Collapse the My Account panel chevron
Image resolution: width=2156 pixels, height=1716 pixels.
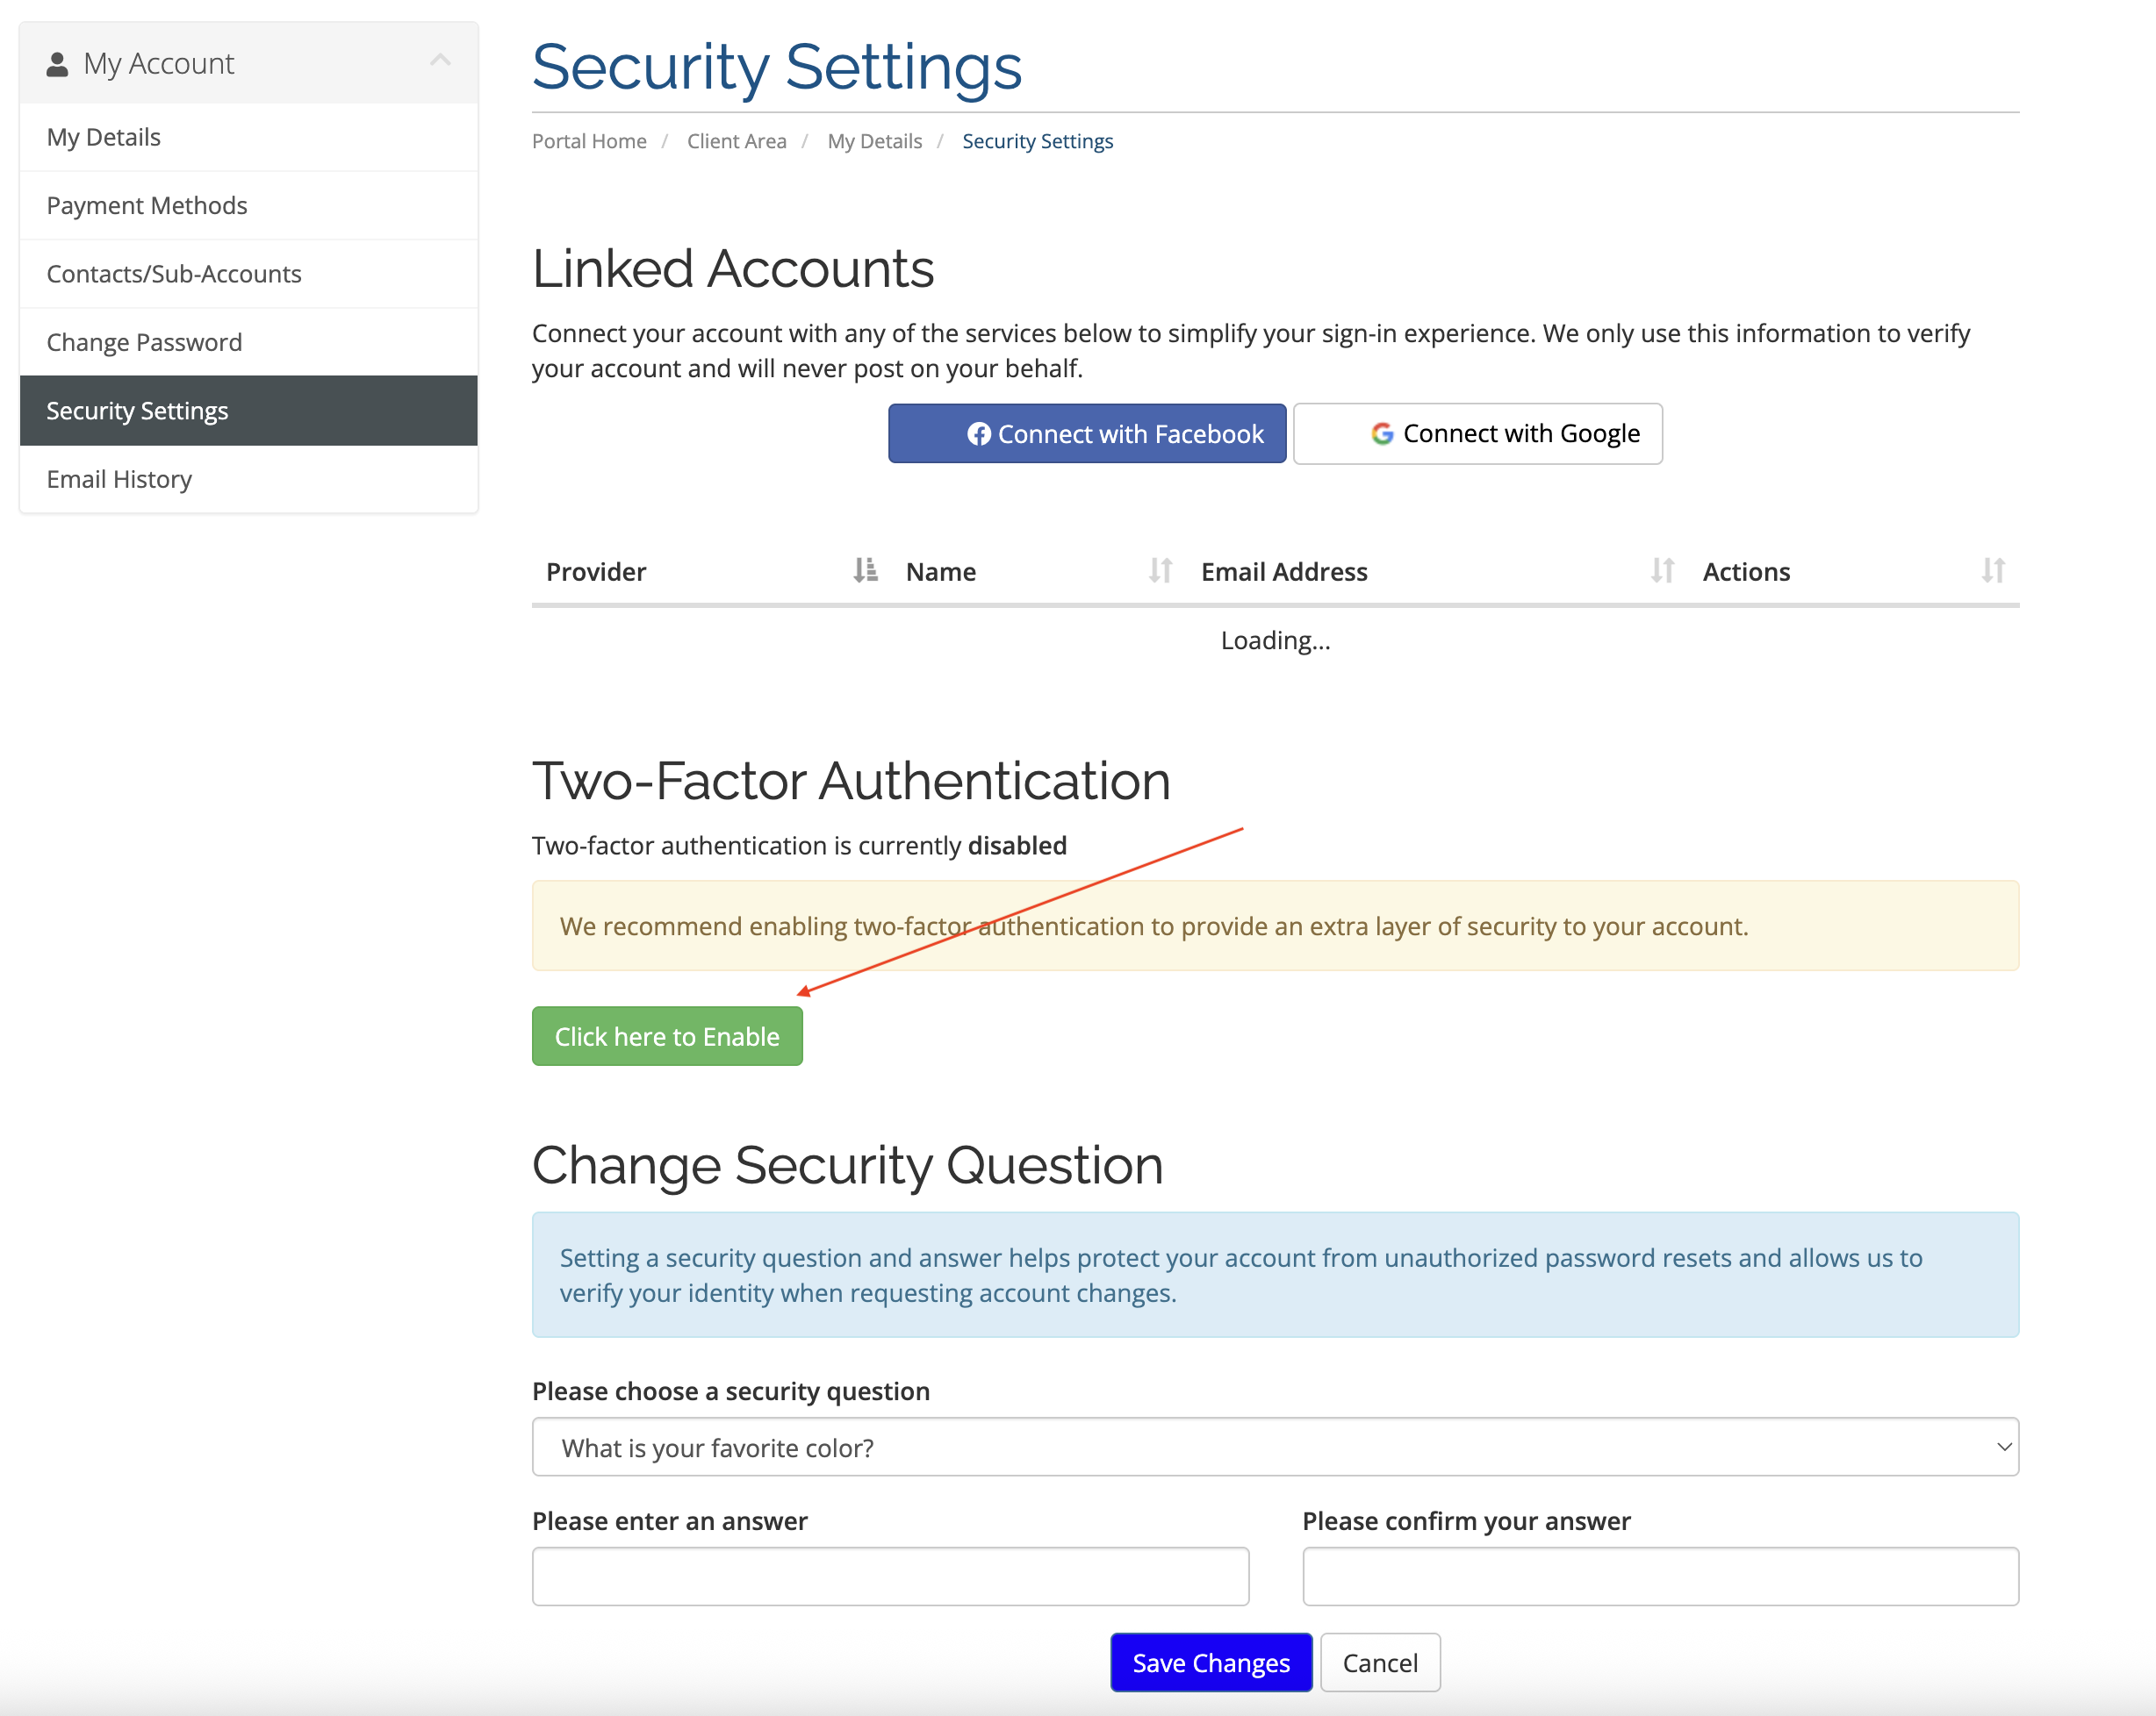pyautogui.click(x=440, y=61)
